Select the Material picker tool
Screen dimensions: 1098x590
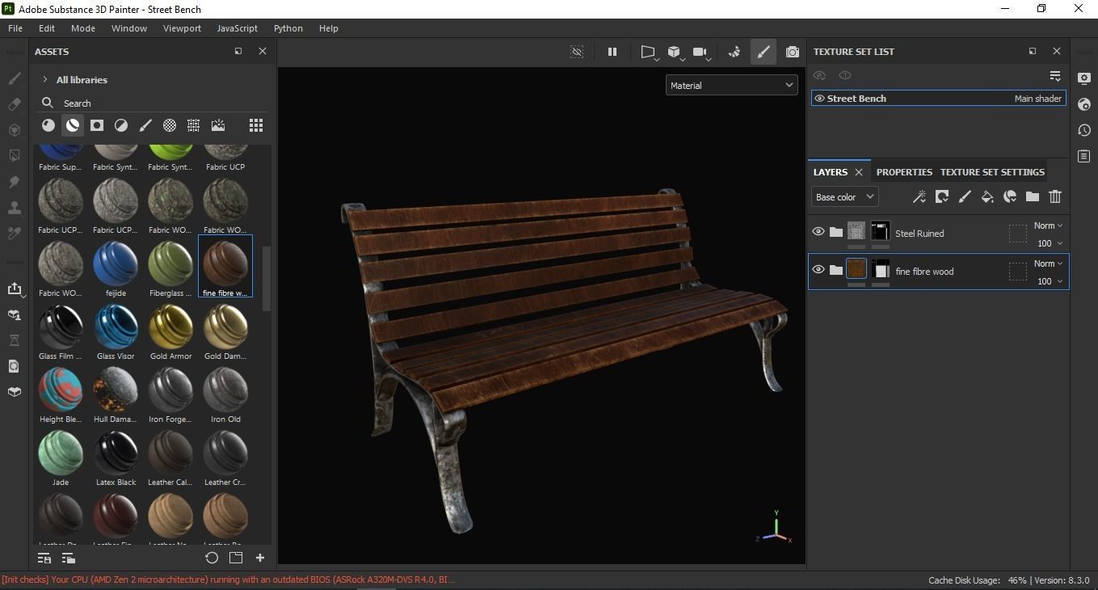coord(14,234)
